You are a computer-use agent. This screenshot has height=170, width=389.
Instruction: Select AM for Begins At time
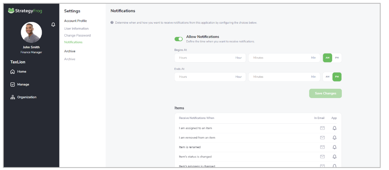click(327, 58)
